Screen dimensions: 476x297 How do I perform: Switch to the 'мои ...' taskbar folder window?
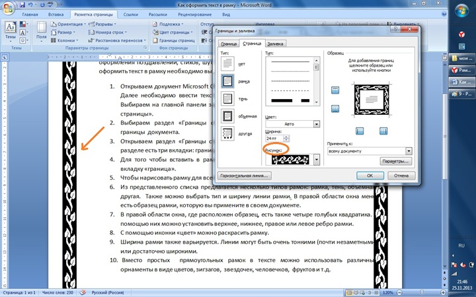461,59
